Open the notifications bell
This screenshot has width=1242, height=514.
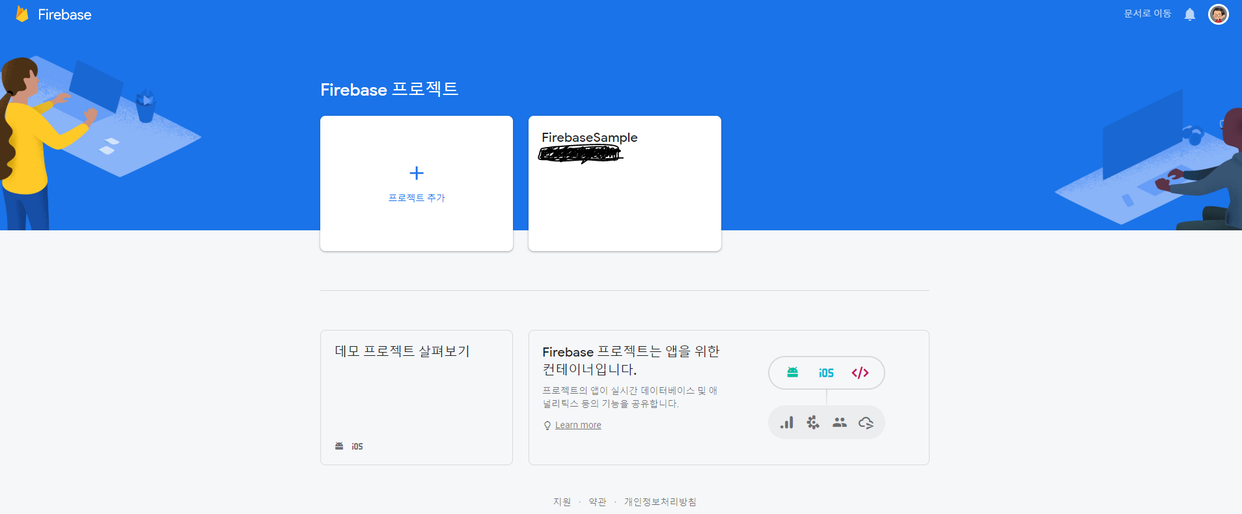pos(1189,14)
